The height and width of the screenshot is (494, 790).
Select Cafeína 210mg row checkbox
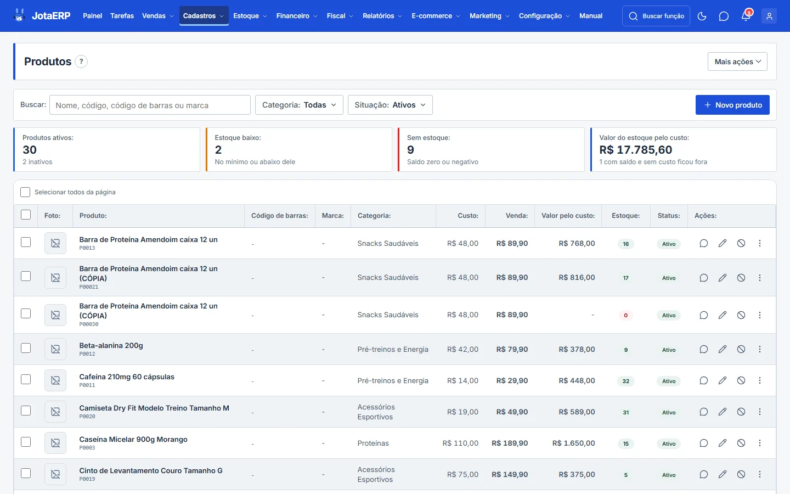click(x=26, y=379)
